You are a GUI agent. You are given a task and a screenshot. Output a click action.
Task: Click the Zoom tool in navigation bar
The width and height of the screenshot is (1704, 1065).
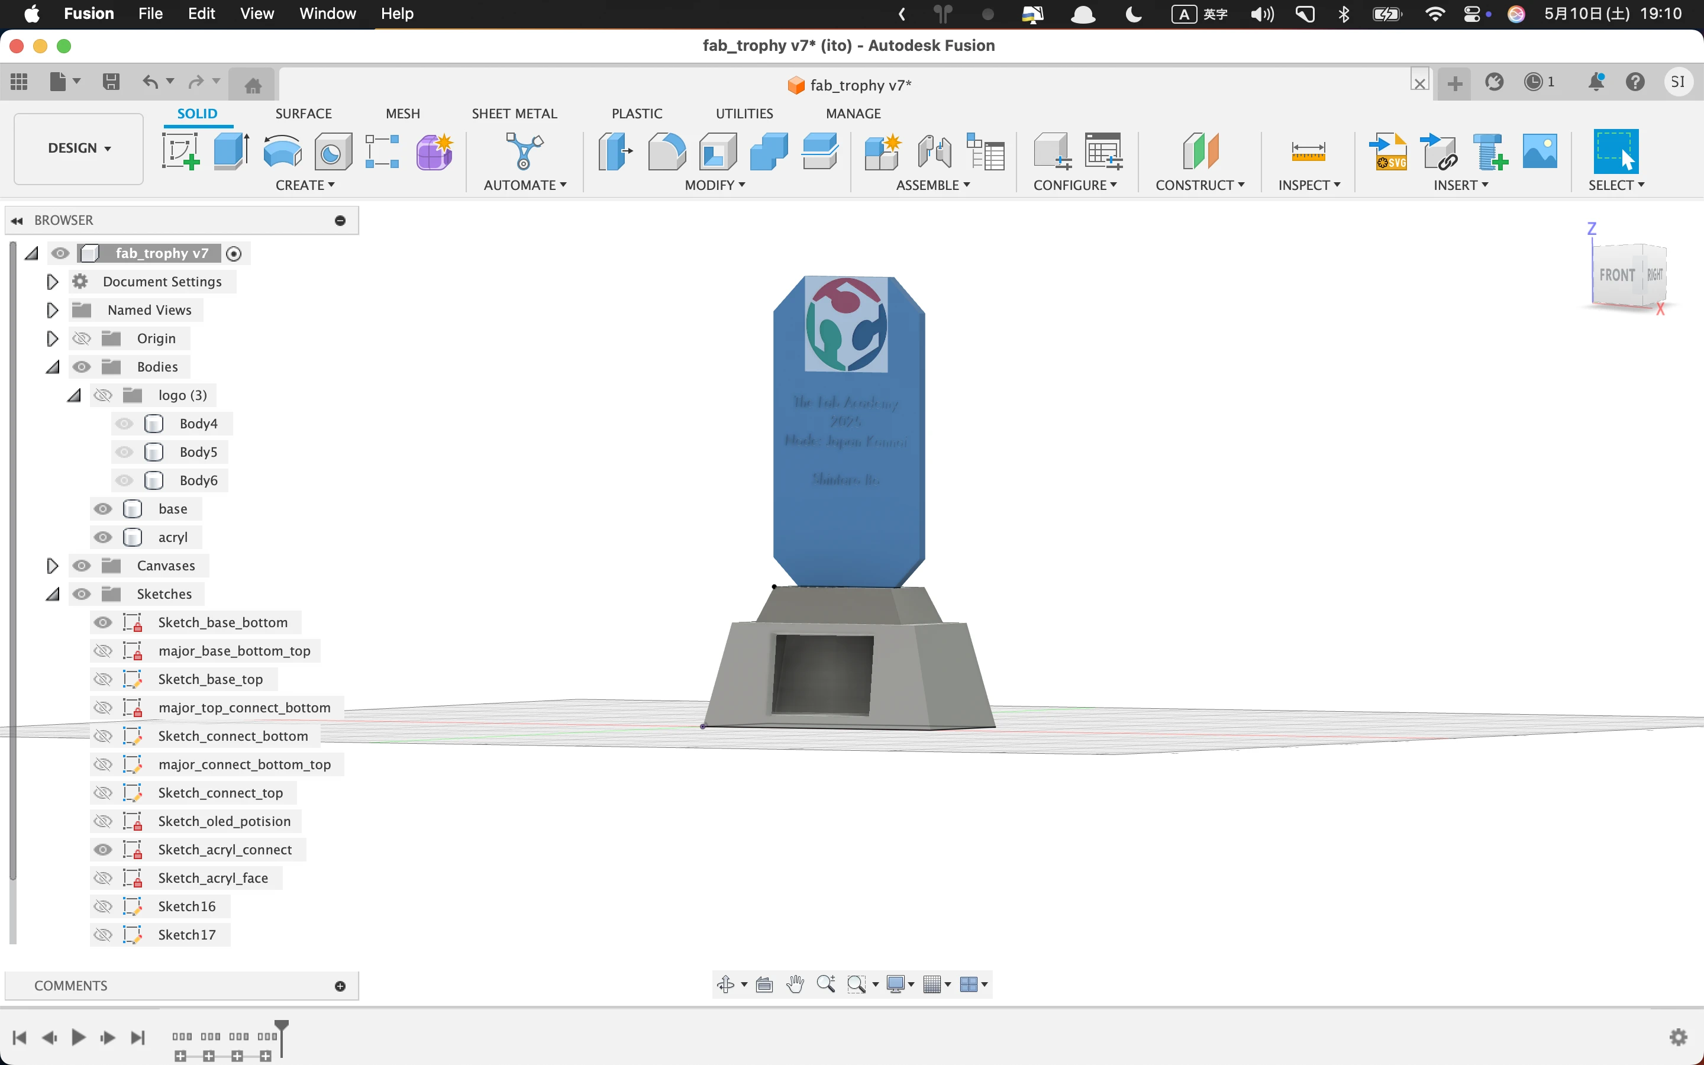826,984
